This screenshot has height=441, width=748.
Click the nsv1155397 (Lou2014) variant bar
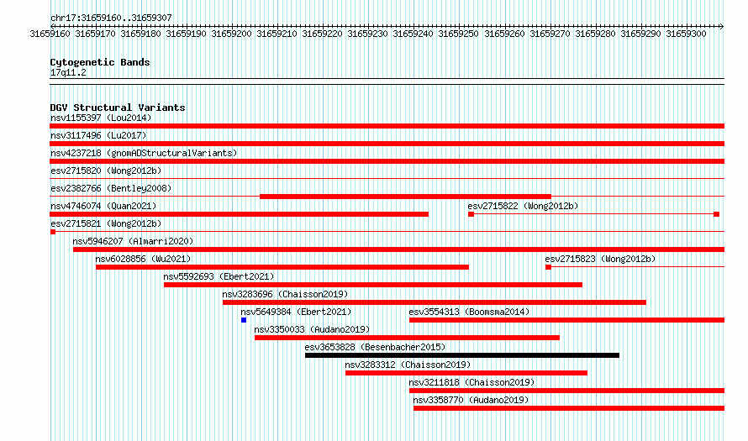point(387,126)
